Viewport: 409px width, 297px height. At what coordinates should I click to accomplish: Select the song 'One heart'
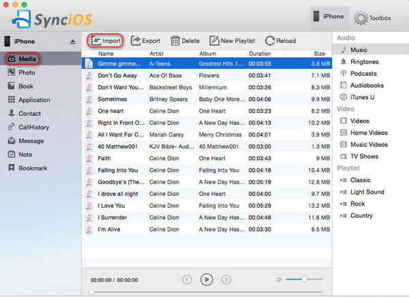point(207,111)
